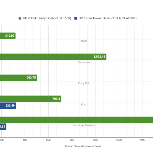153x153 pixels.
Task: Click the Classroom category label
Action: [83, 62]
